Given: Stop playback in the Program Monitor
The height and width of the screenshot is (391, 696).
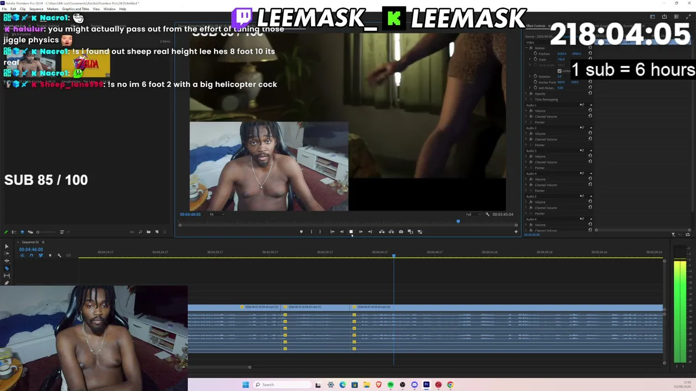Looking at the screenshot, I should point(351,232).
